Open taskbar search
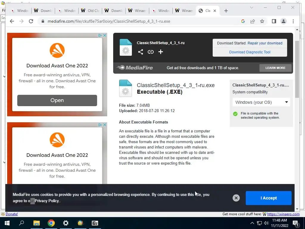305x229 pixels. (21, 223)
